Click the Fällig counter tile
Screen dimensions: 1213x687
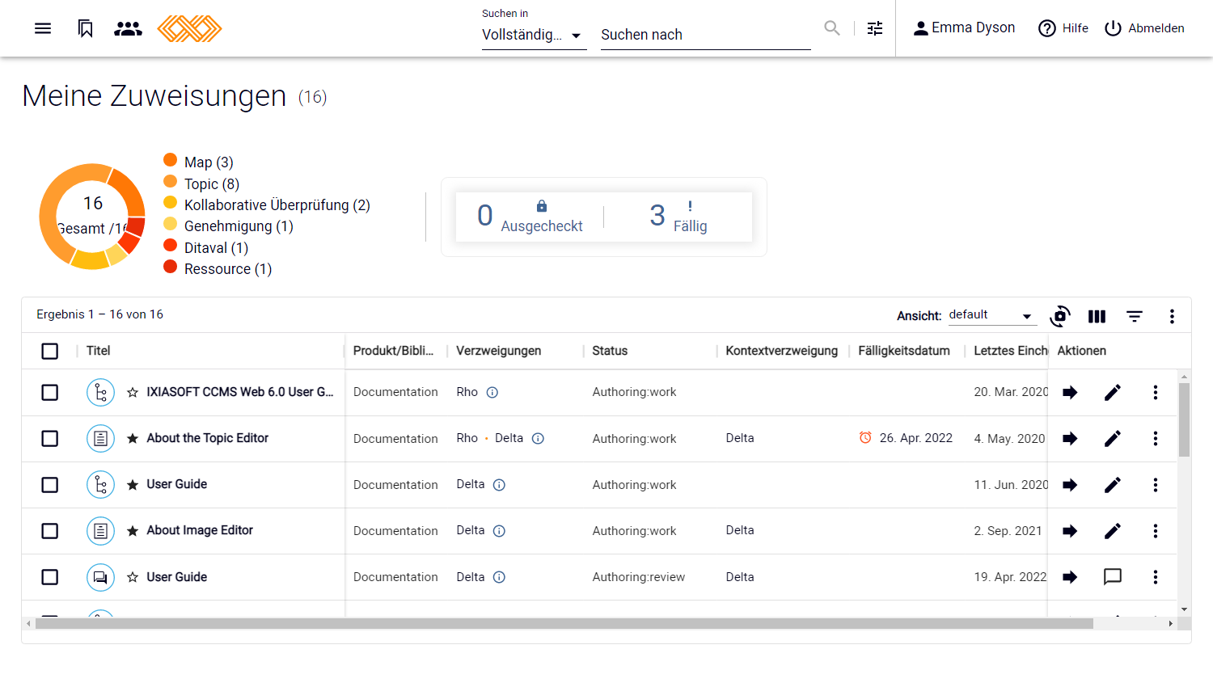678,217
